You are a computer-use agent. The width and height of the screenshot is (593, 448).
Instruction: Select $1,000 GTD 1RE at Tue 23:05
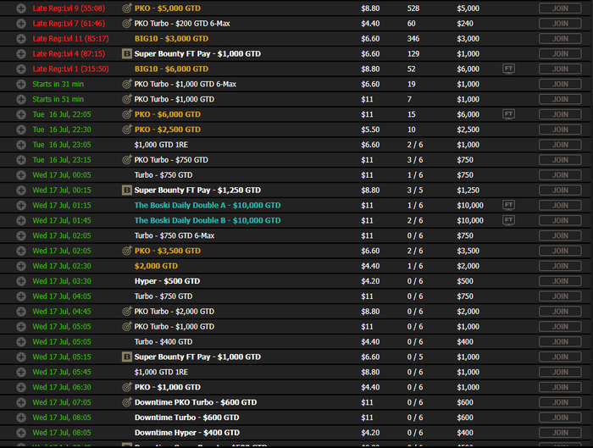(x=161, y=145)
